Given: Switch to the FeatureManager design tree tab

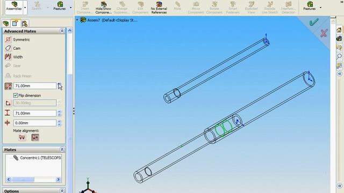Looking at the screenshot, I should point(6,24).
